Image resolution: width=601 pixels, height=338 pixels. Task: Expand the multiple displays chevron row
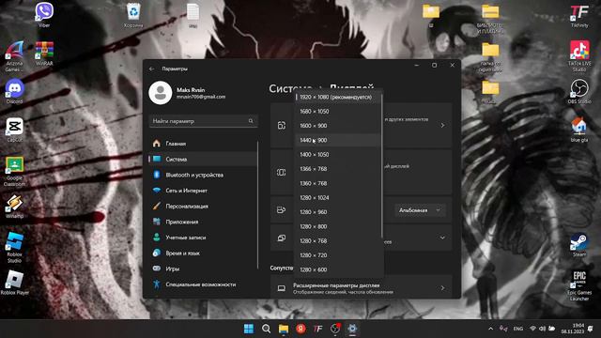(442, 238)
